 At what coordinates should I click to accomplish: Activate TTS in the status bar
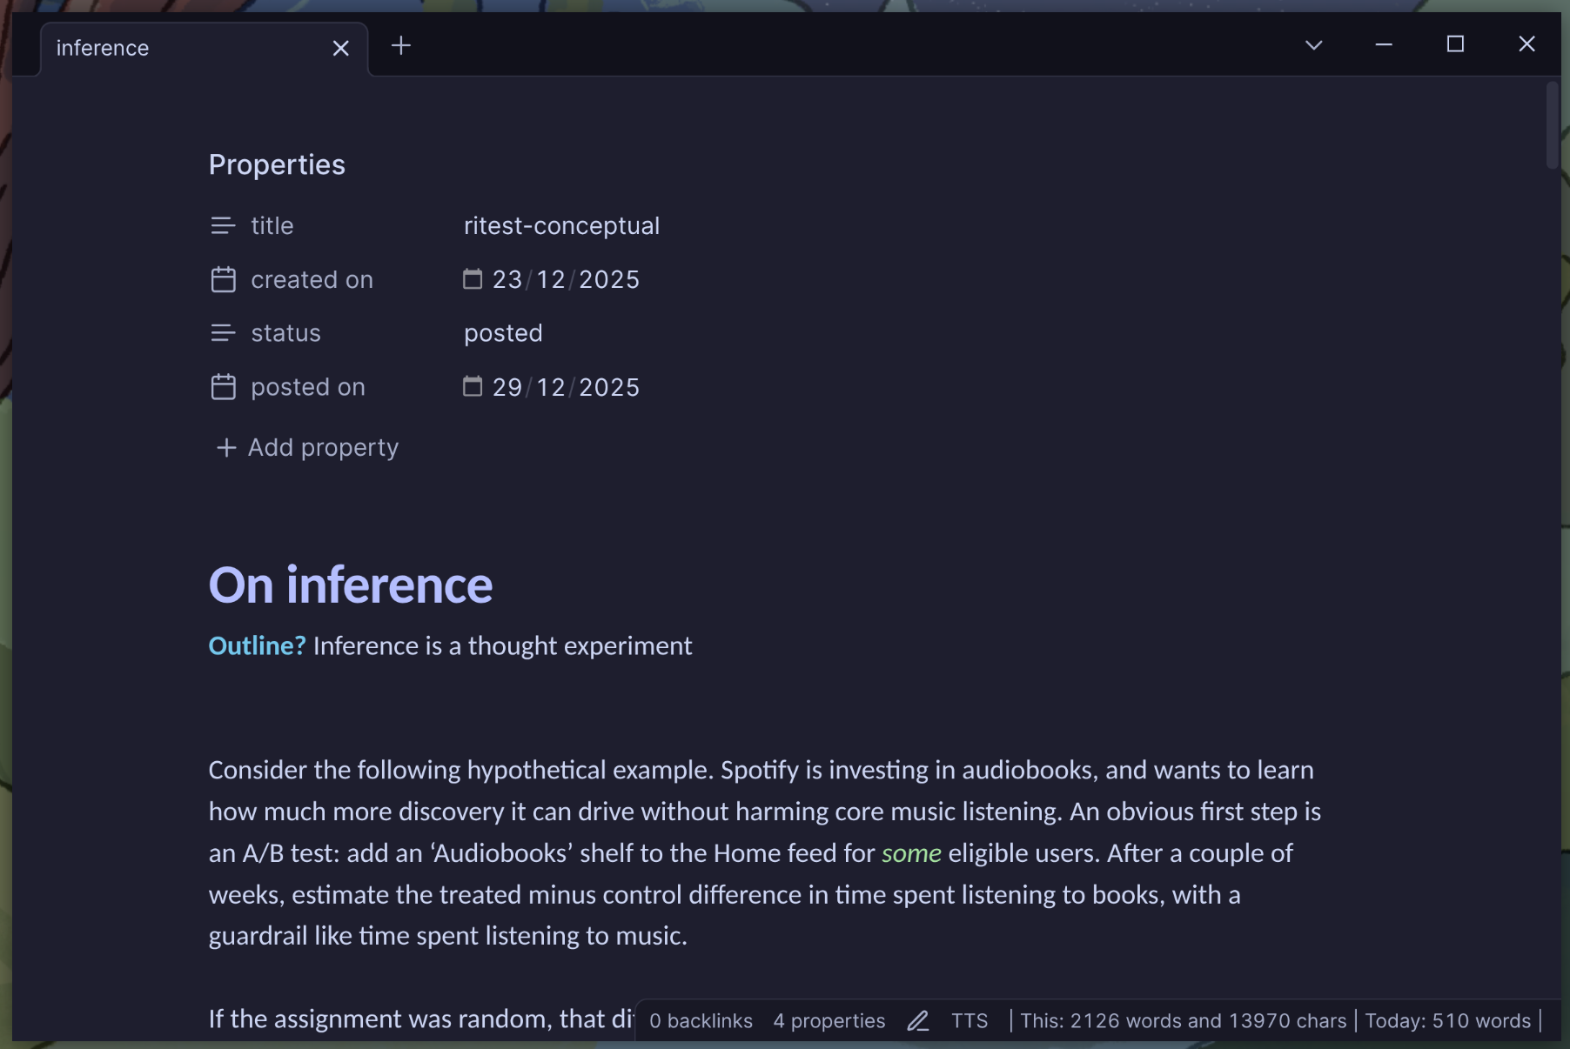point(969,1021)
